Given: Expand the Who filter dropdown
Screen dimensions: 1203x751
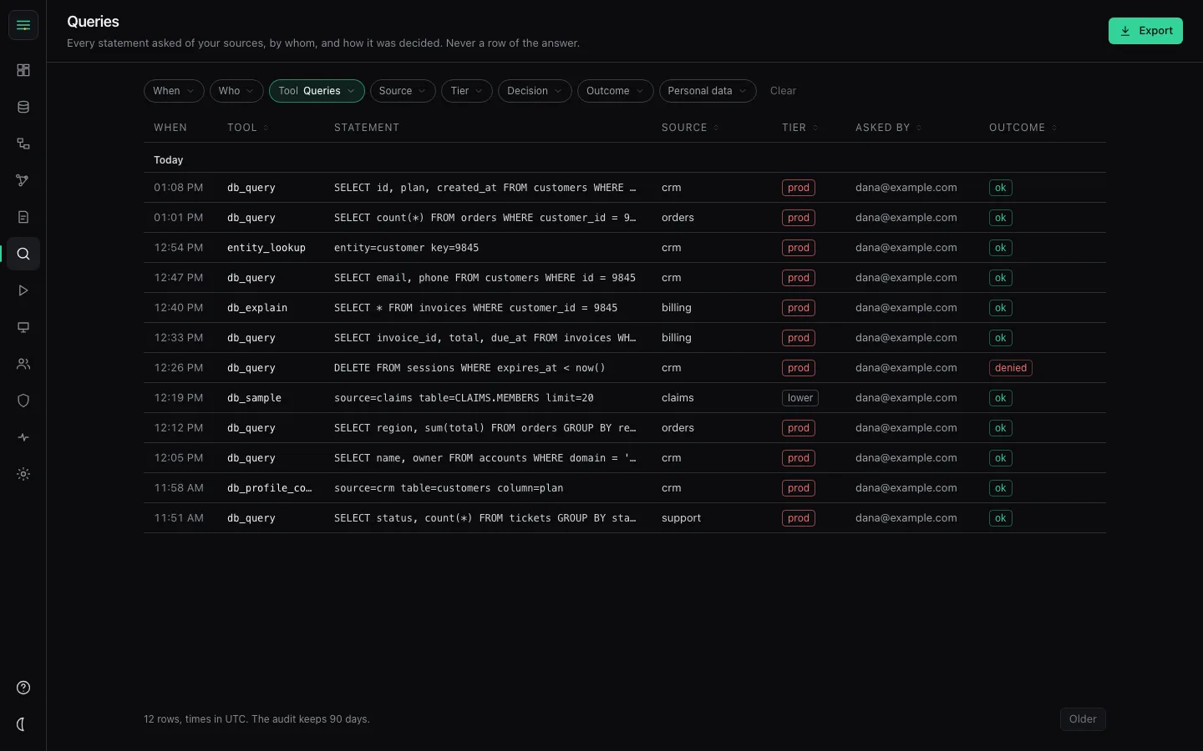Looking at the screenshot, I should tap(236, 91).
